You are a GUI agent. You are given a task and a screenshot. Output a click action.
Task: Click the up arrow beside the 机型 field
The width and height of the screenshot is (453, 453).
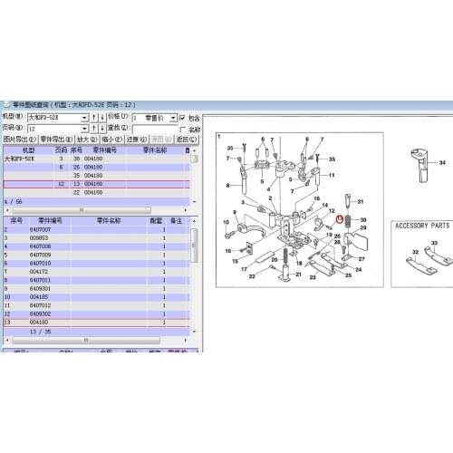94,118
